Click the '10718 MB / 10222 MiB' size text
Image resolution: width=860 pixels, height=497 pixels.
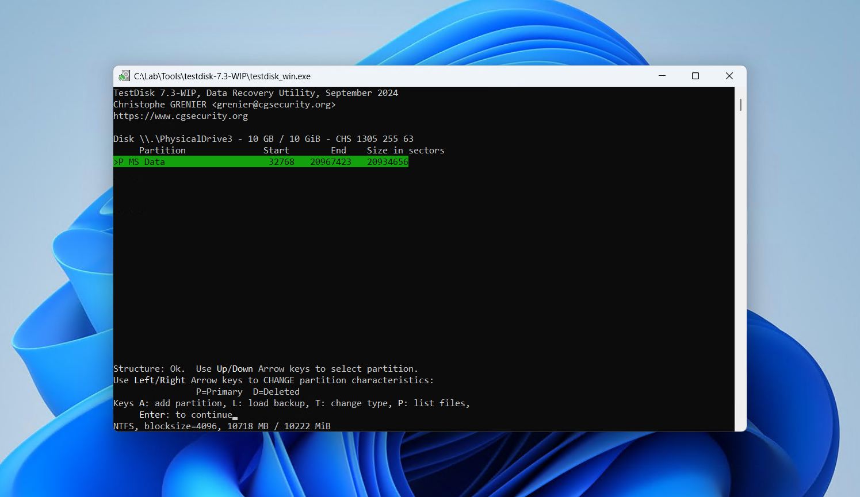[x=279, y=426]
